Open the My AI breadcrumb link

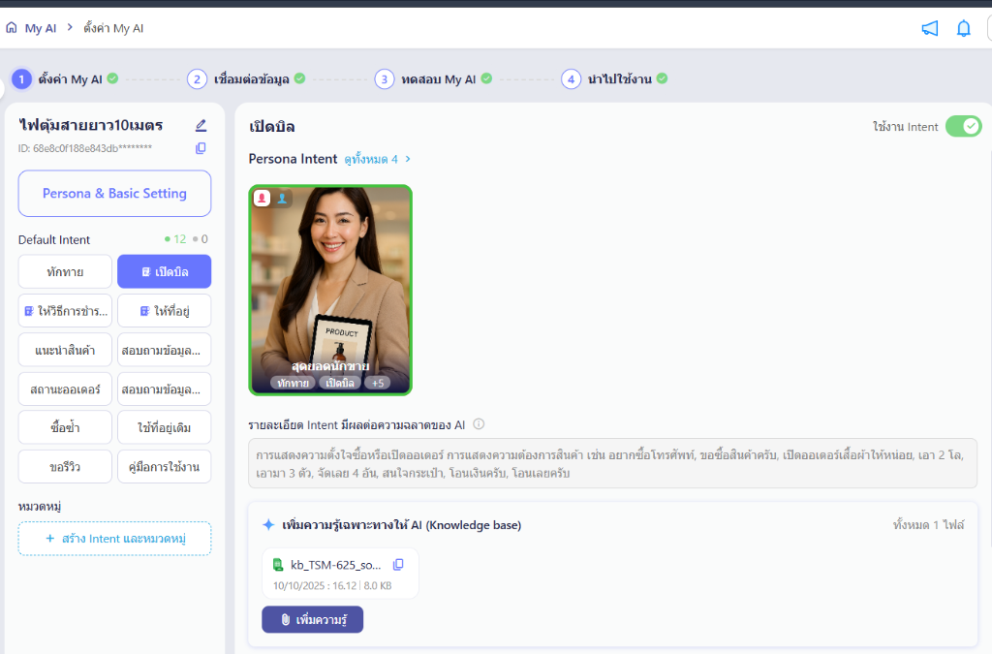[40, 28]
